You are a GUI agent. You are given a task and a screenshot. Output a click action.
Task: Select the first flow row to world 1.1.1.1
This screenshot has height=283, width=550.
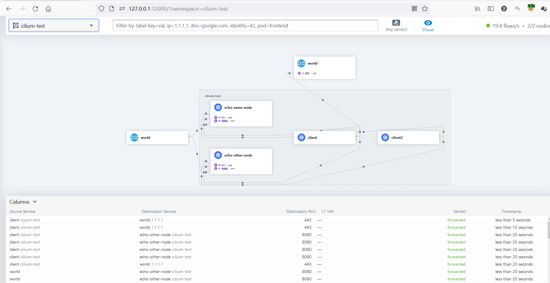point(151,220)
